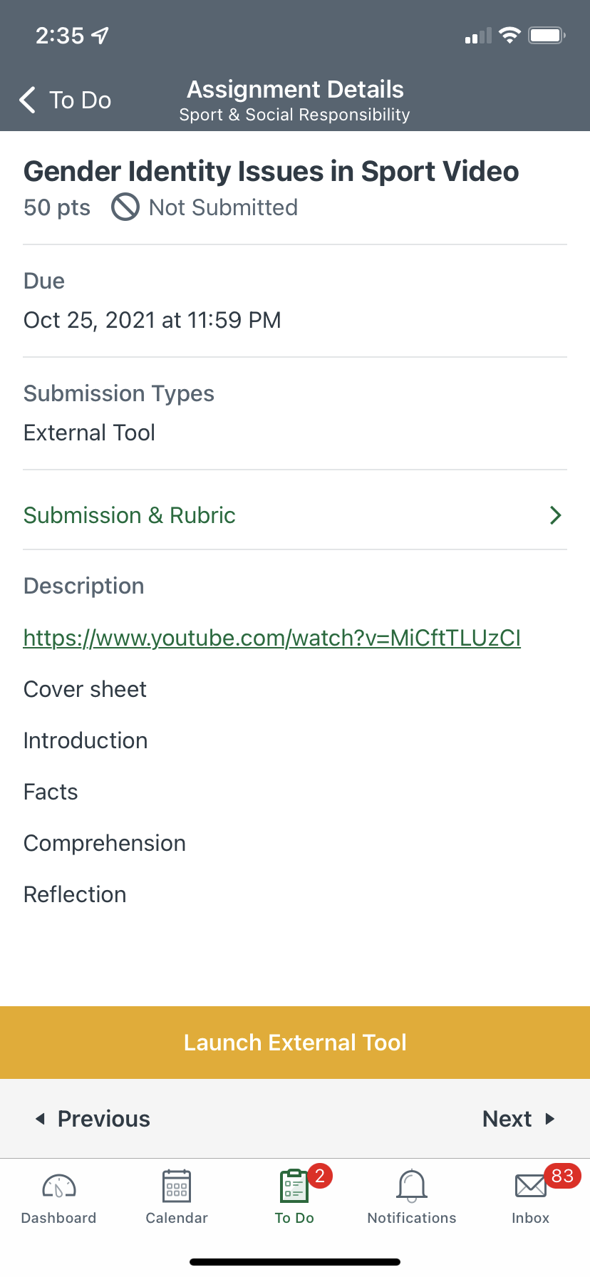Tap the battery indicator icon
590x1277 pixels.
pos(547,35)
